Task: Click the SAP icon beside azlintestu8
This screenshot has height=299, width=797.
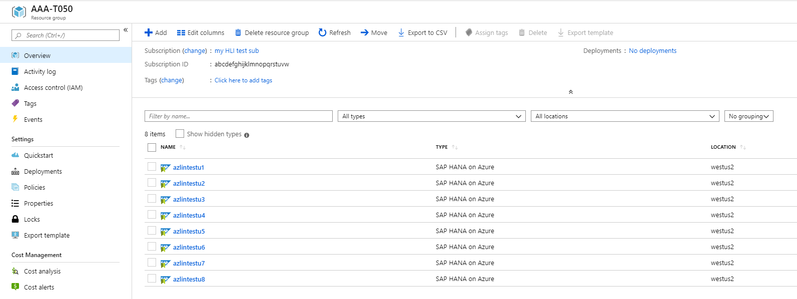Action: (x=166, y=280)
